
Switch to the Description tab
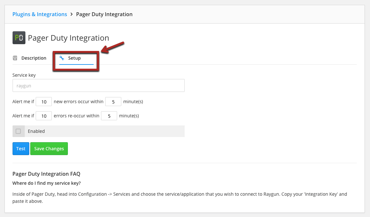(34, 58)
